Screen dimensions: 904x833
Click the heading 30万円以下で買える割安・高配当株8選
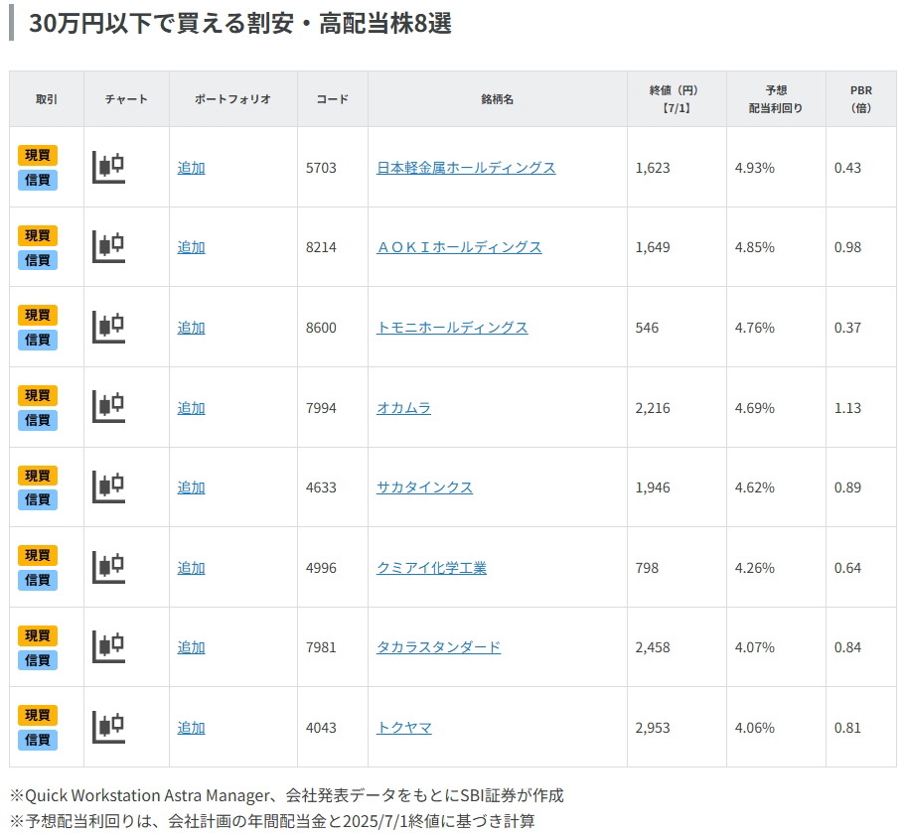coord(240,24)
